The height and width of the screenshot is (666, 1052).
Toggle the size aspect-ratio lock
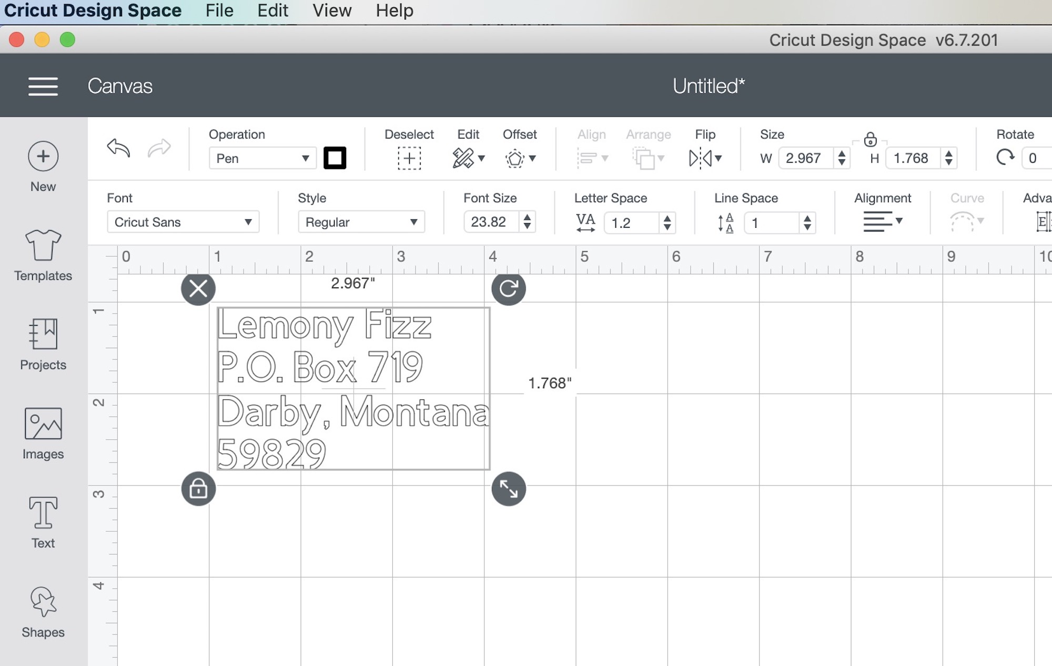pos(871,139)
